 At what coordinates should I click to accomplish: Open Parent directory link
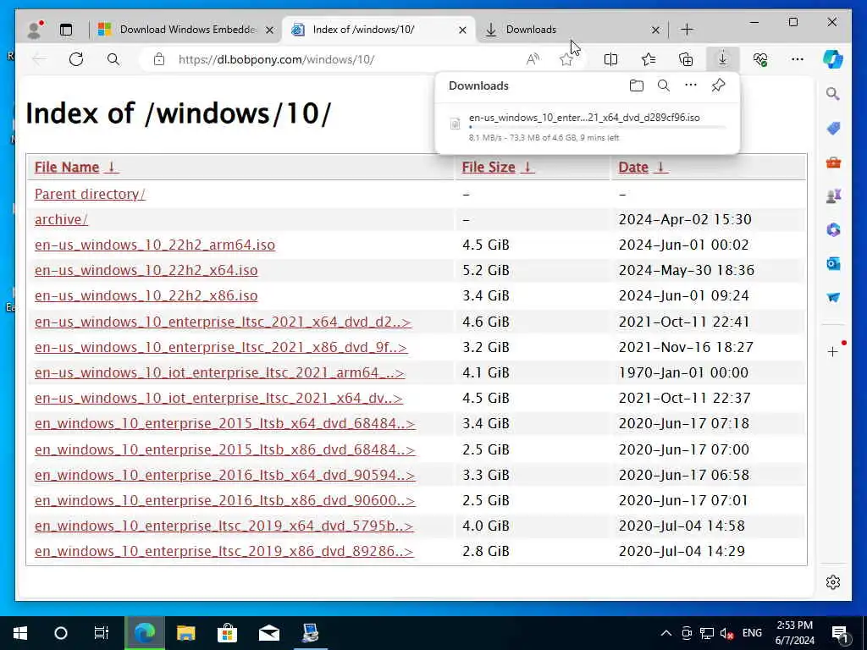click(x=90, y=194)
